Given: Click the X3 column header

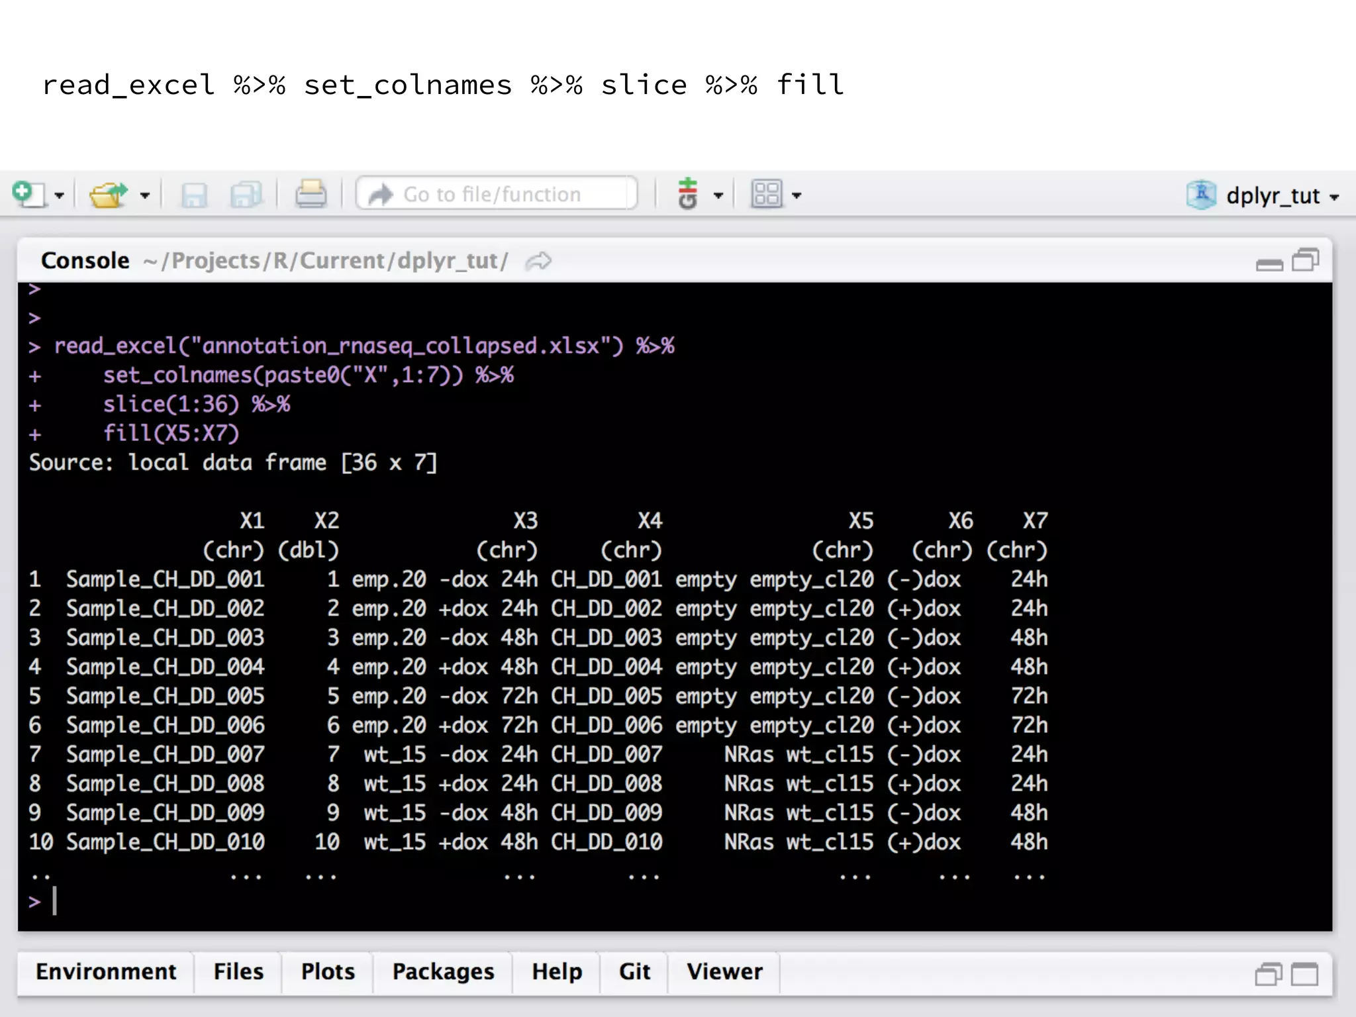Looking at the screenshot, I should point(526,521).
